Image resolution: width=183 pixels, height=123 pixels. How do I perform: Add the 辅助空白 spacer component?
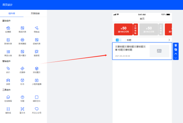pos(37,97)
